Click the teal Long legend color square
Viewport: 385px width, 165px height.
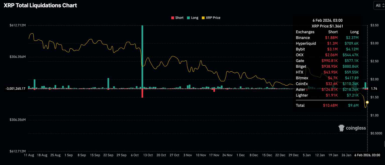[188, 18]
